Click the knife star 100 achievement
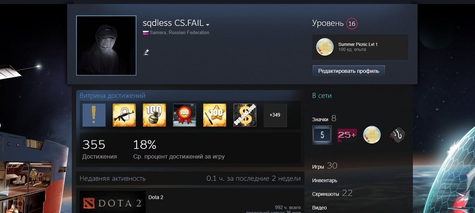Image resolution: width=475 pixels, height=213 pixels. click(x=214, y=115)
